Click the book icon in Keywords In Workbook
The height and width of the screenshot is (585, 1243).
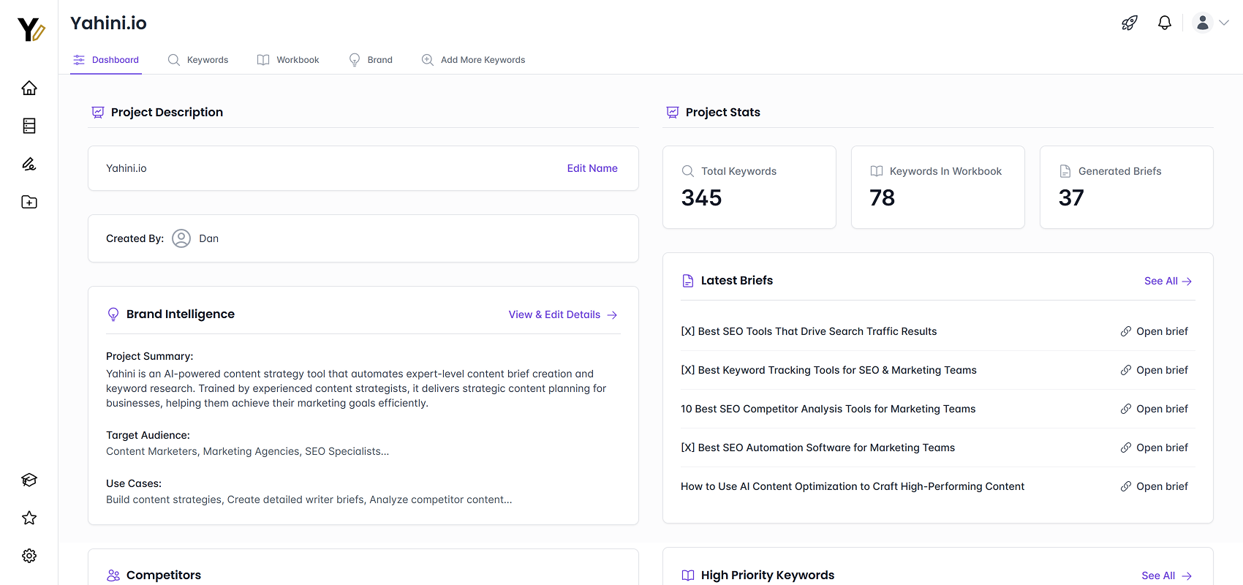pos(876,171)
